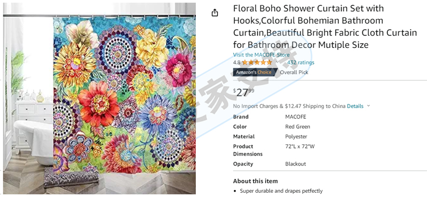Click the Floral Boho Shower Curtain title
This screenshot has height=197, width=427.
click(x=325, y=27)
